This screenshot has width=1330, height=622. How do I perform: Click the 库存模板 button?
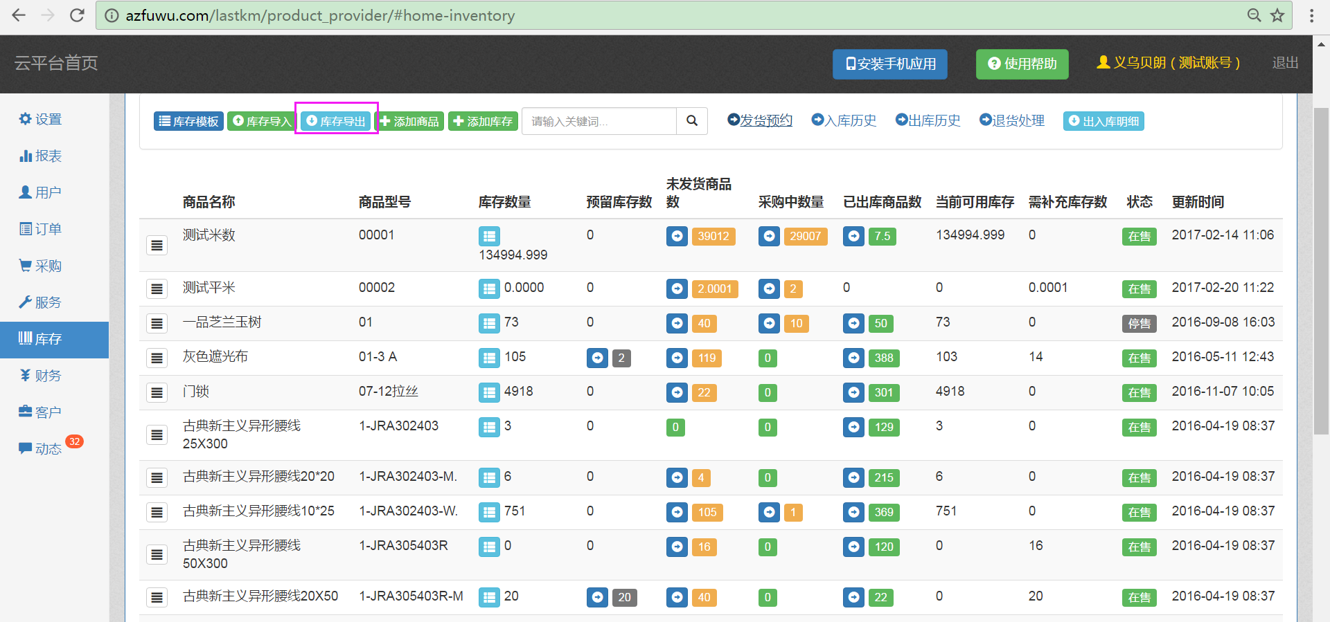[188, 121]
